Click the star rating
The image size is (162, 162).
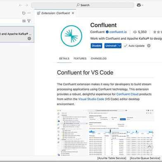tap(157, 32)
